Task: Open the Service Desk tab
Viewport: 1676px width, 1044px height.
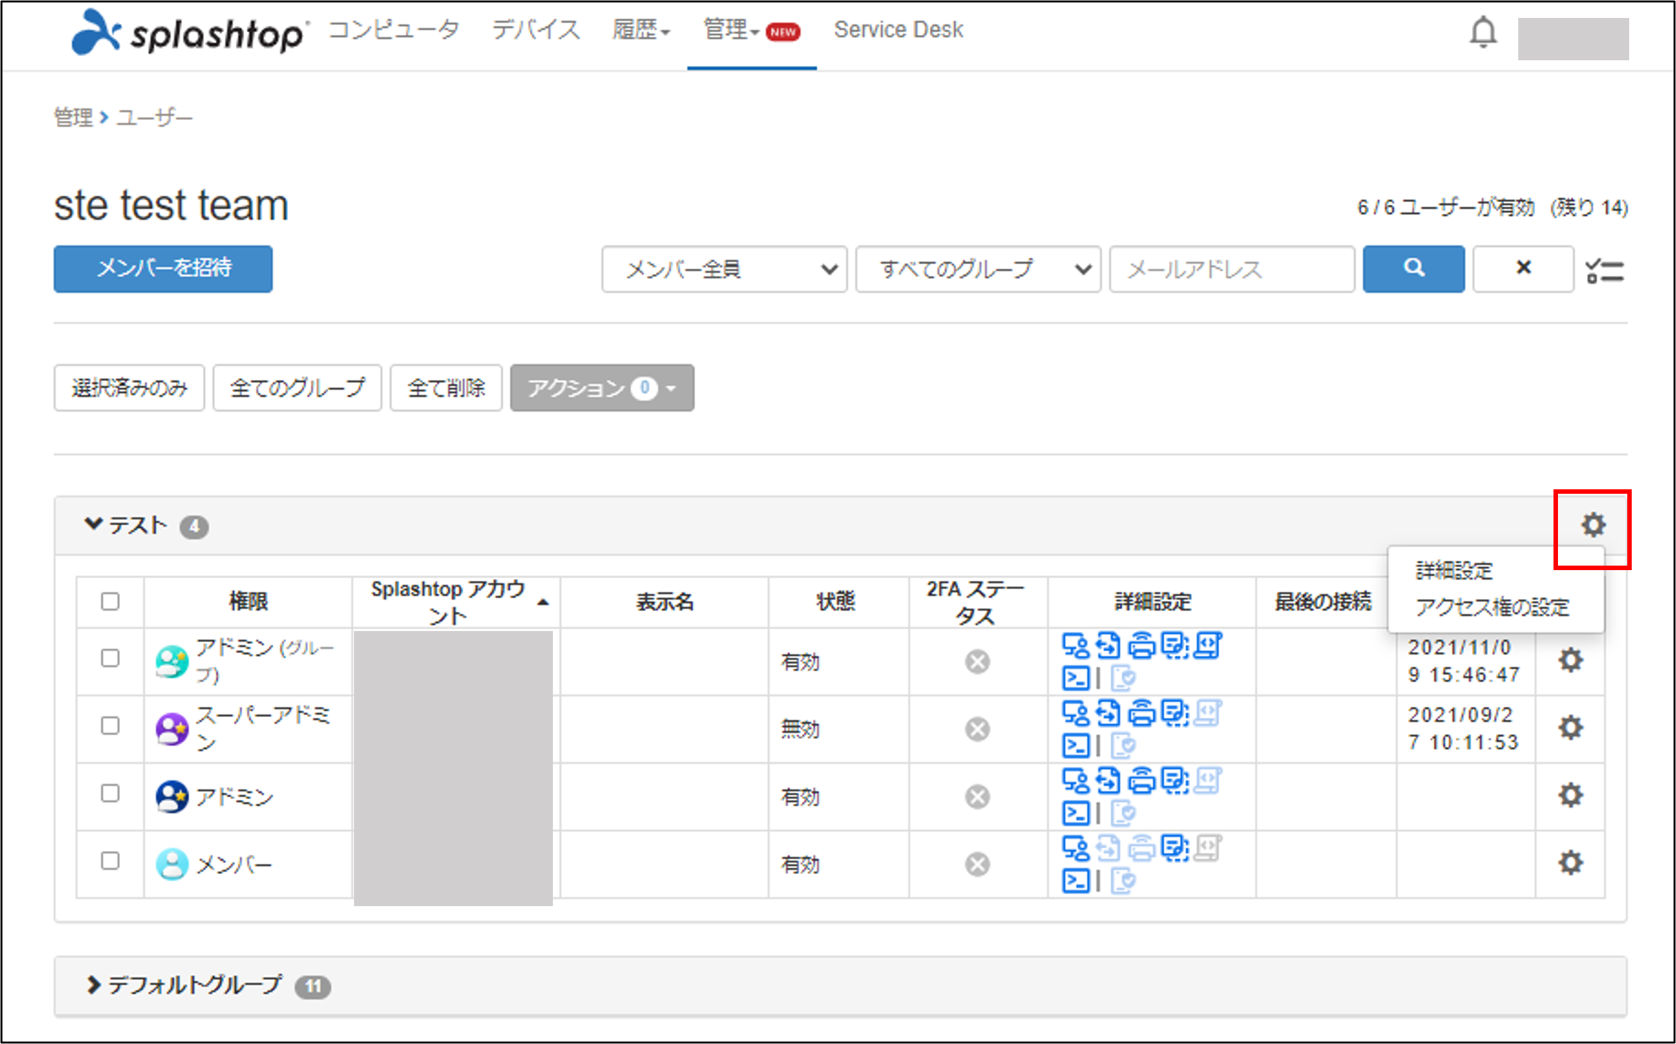Action: [x=898, y=29]
